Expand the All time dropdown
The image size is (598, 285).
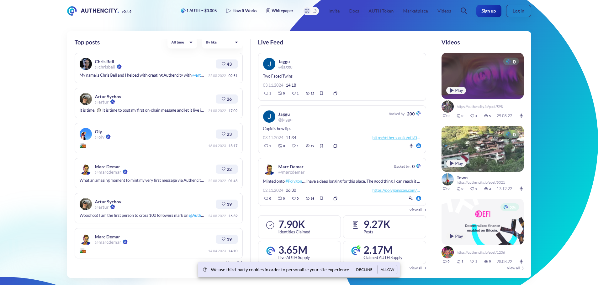coord(182,42)
